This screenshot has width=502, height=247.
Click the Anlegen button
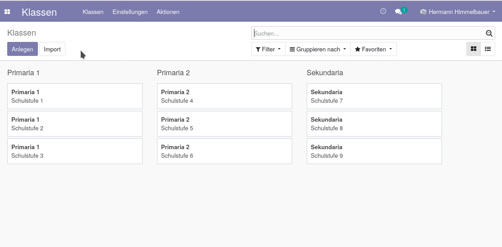pos(23,49)
